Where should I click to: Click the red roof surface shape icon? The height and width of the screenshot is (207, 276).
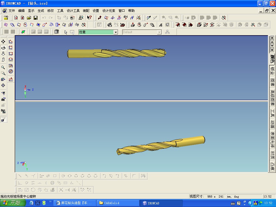coord(178,25)
